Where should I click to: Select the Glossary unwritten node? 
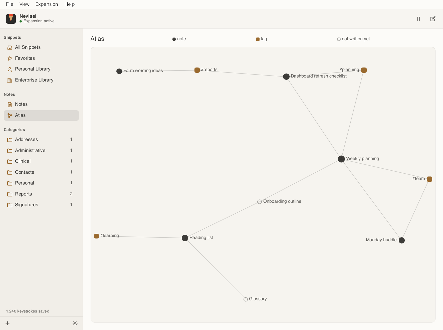point(246,299)
